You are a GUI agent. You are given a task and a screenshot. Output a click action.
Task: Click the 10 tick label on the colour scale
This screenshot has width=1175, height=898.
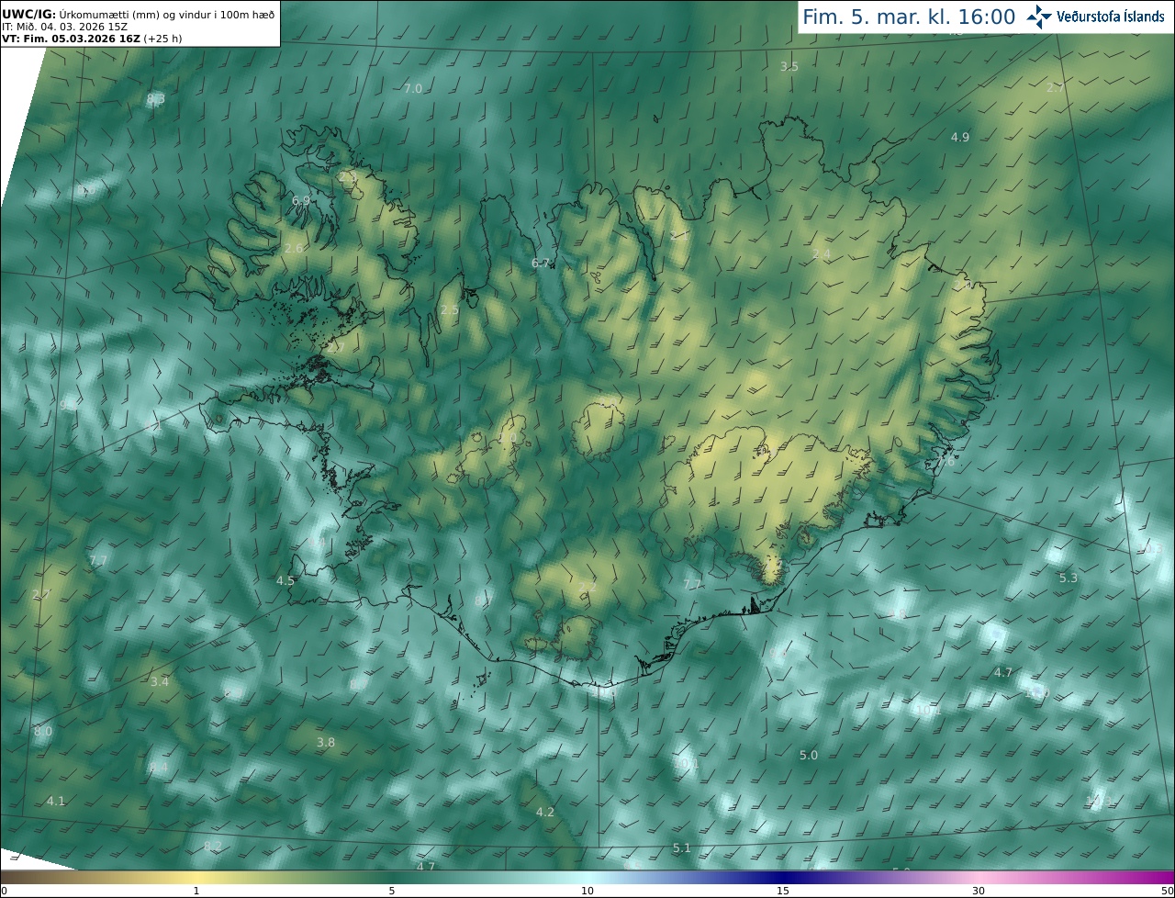587,891
